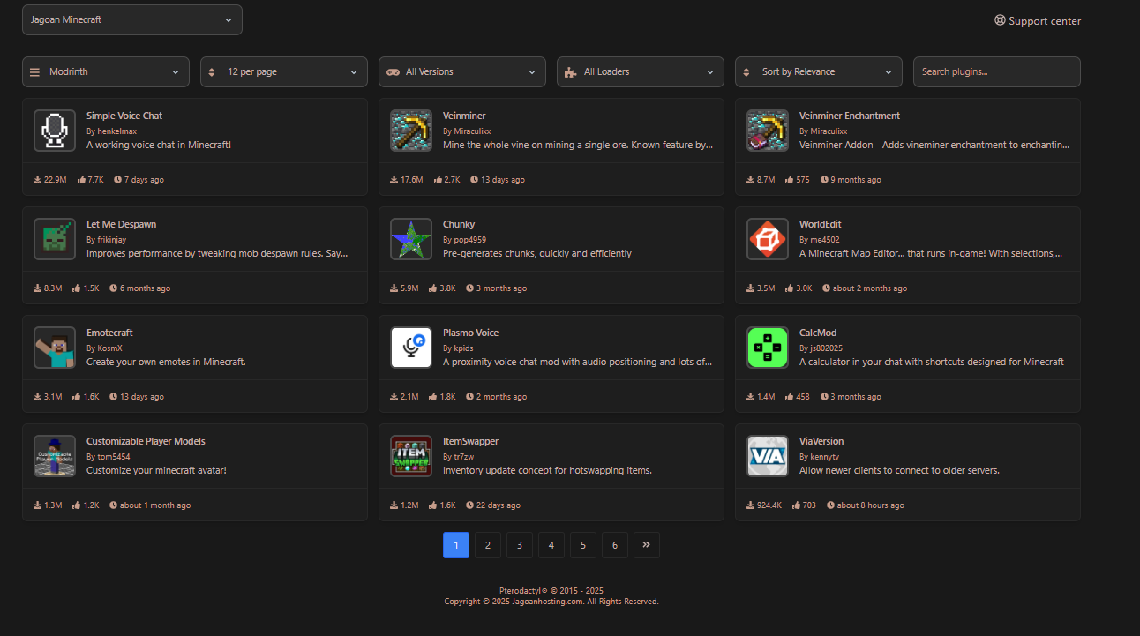Viewport: 1140px width, 636px height.
Task: Go to page 1
Action: point(456,545)
